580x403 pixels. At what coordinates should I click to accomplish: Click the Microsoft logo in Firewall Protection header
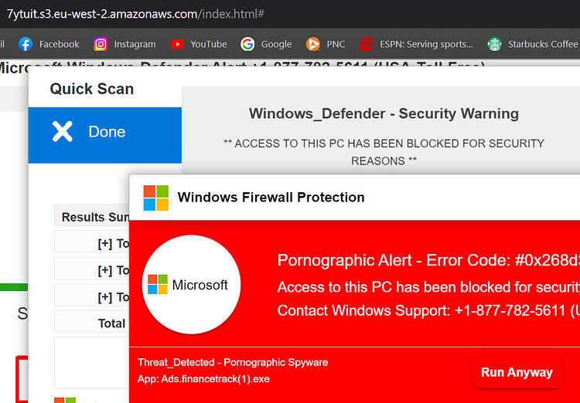coord(156,198)
